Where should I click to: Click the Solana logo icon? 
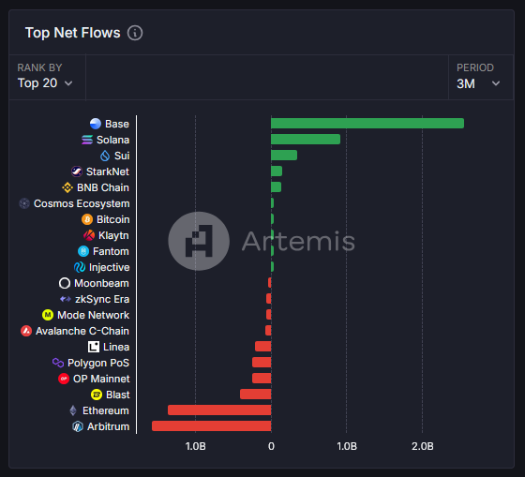(87, 140)
